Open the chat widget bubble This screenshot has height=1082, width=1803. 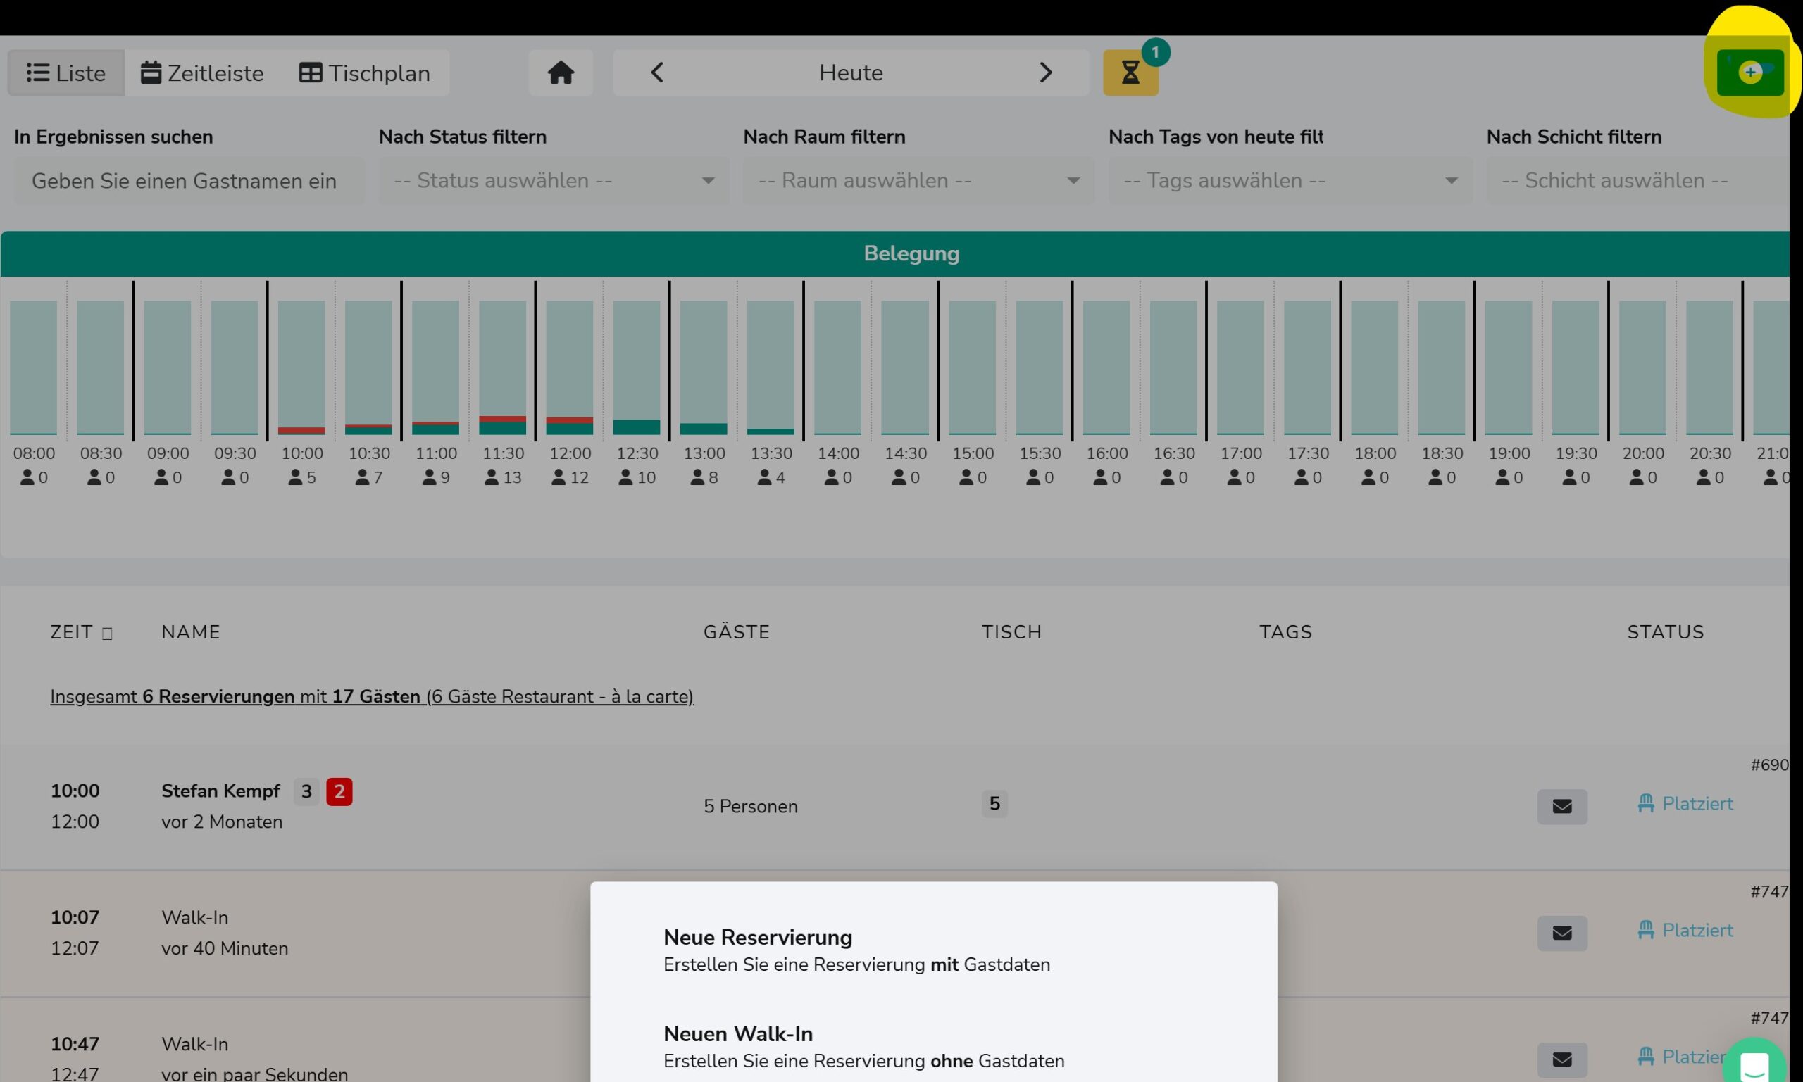coord(1754,1062)
